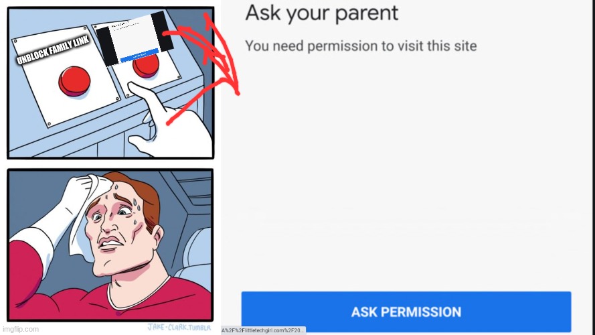The height and width of the screenshot is (335, 595).
Task: Click the UNBLOCK FAMILY LINK caption
Action: 53,50
